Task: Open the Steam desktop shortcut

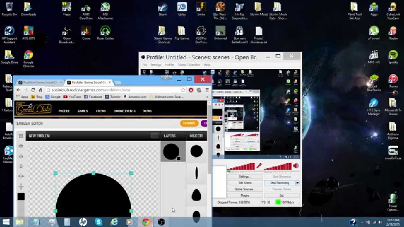Action: [x=163, y=9]
